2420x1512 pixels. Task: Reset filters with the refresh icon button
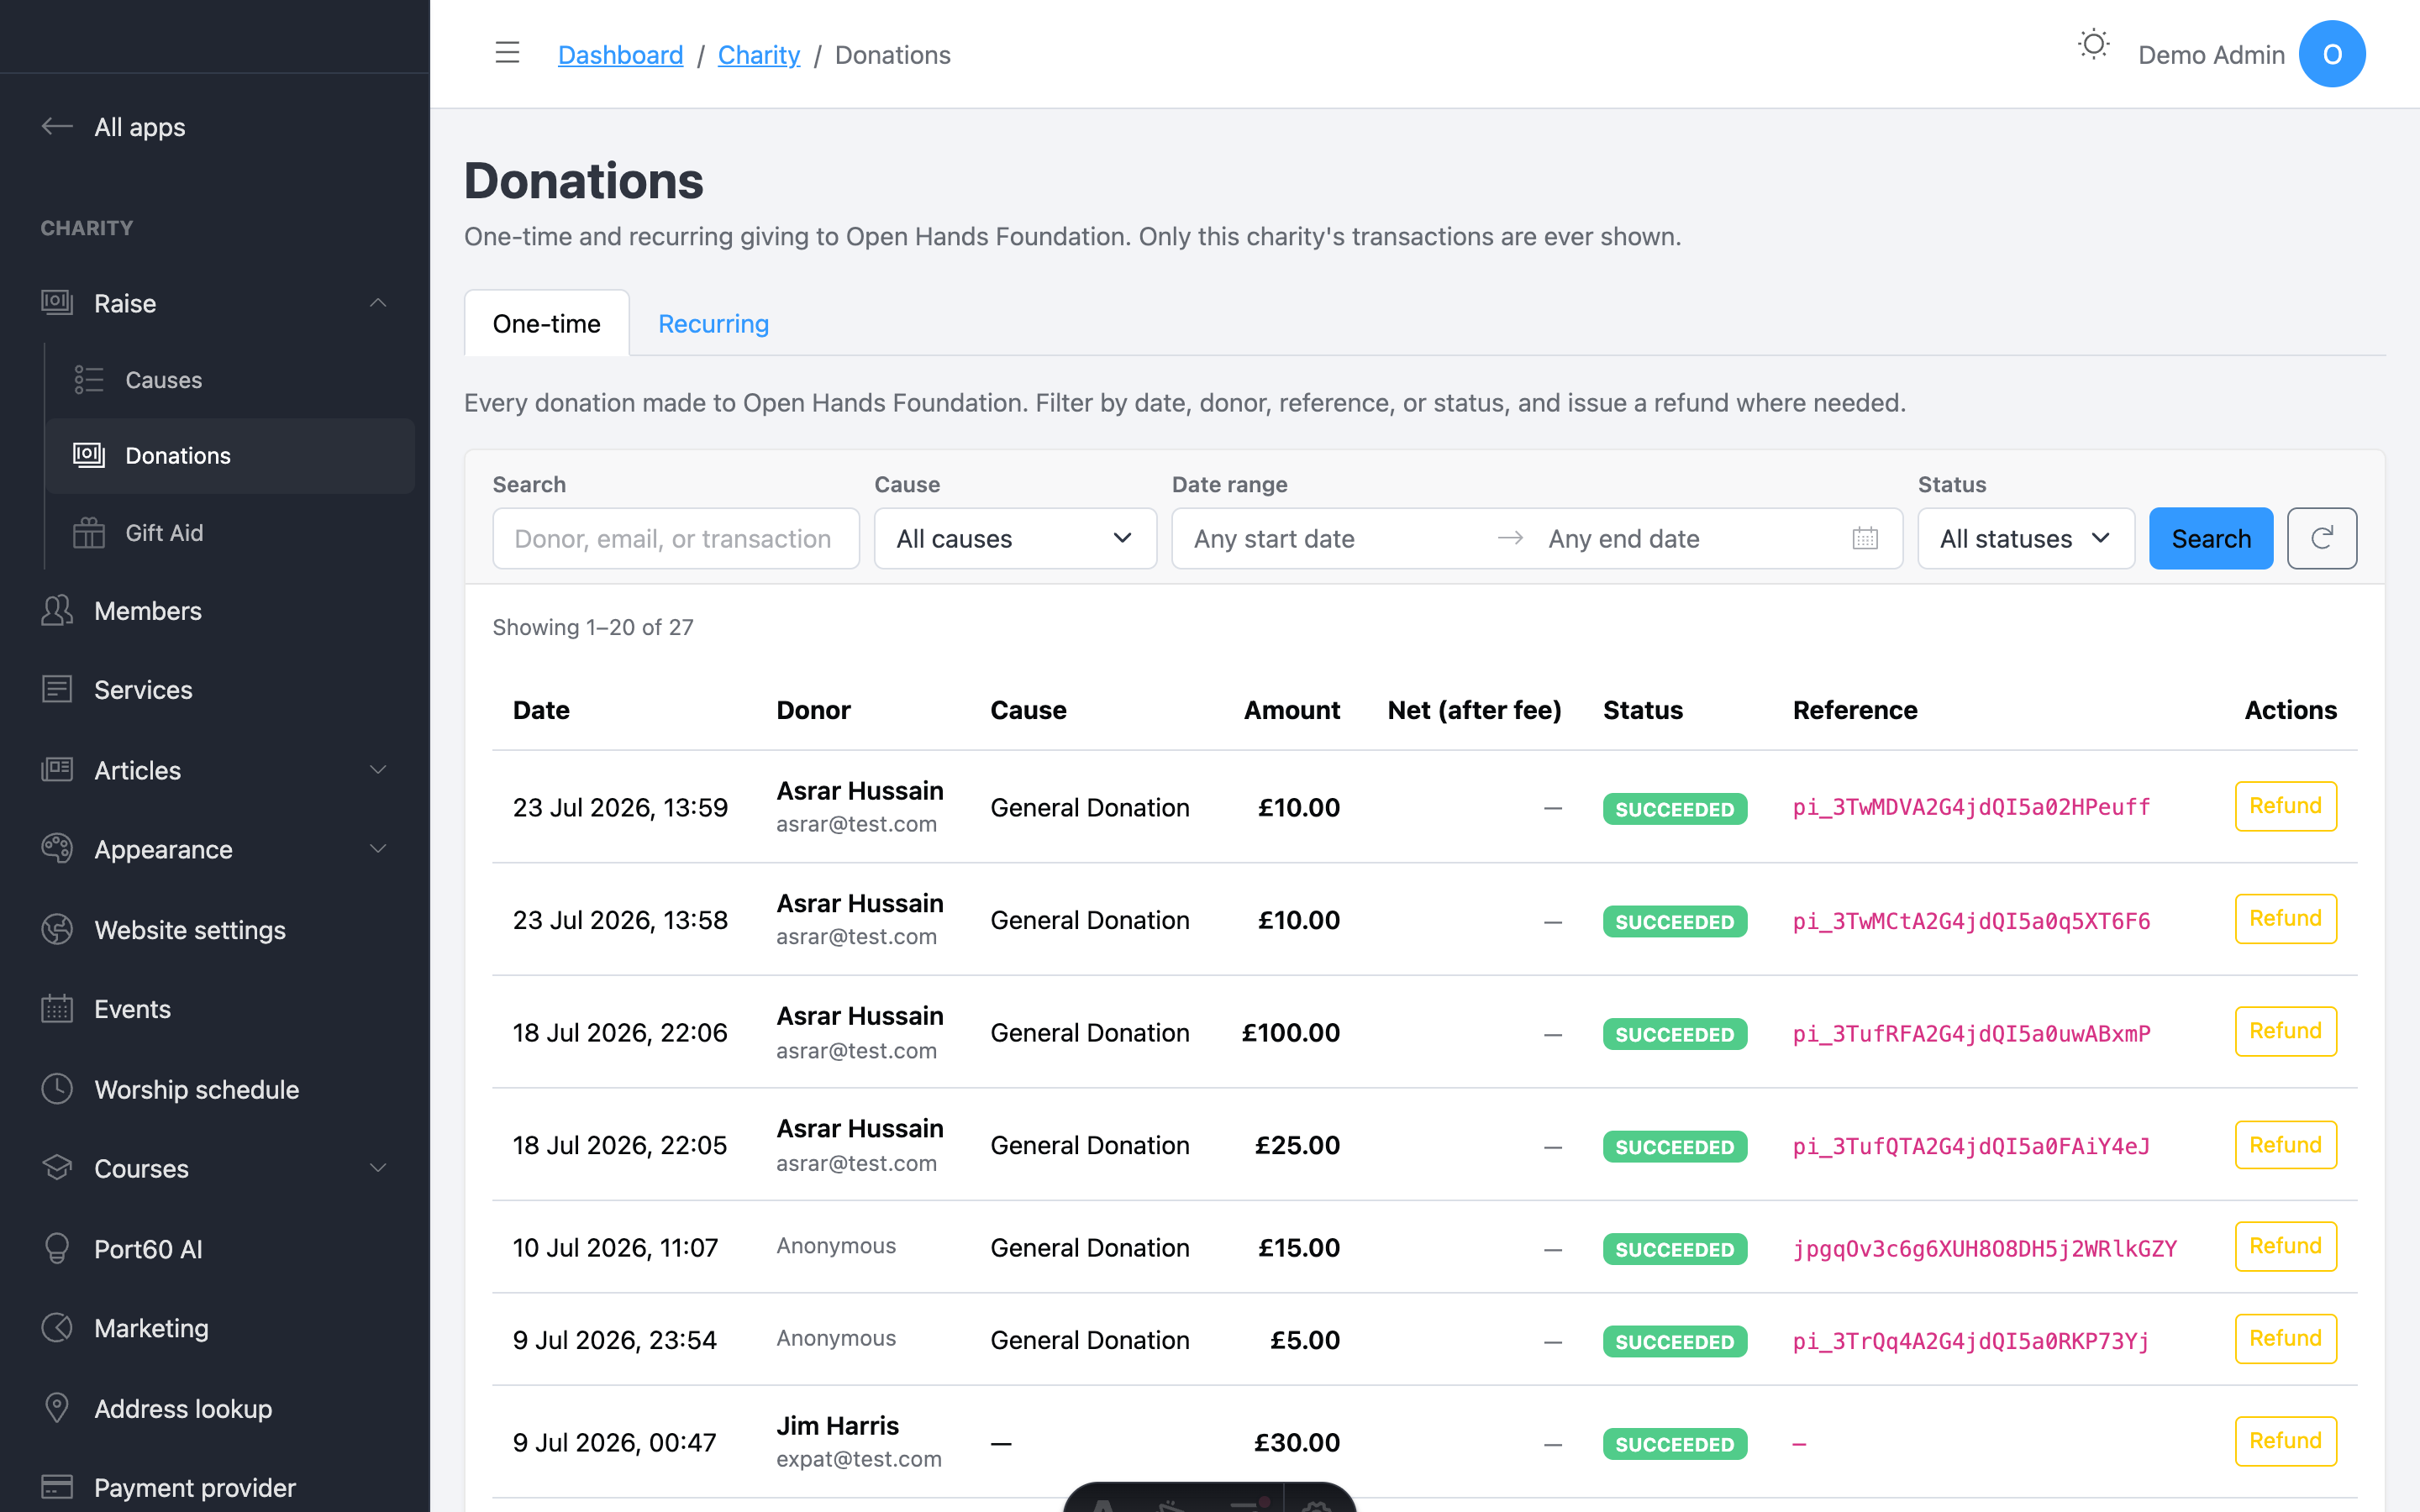[2322, 538]
